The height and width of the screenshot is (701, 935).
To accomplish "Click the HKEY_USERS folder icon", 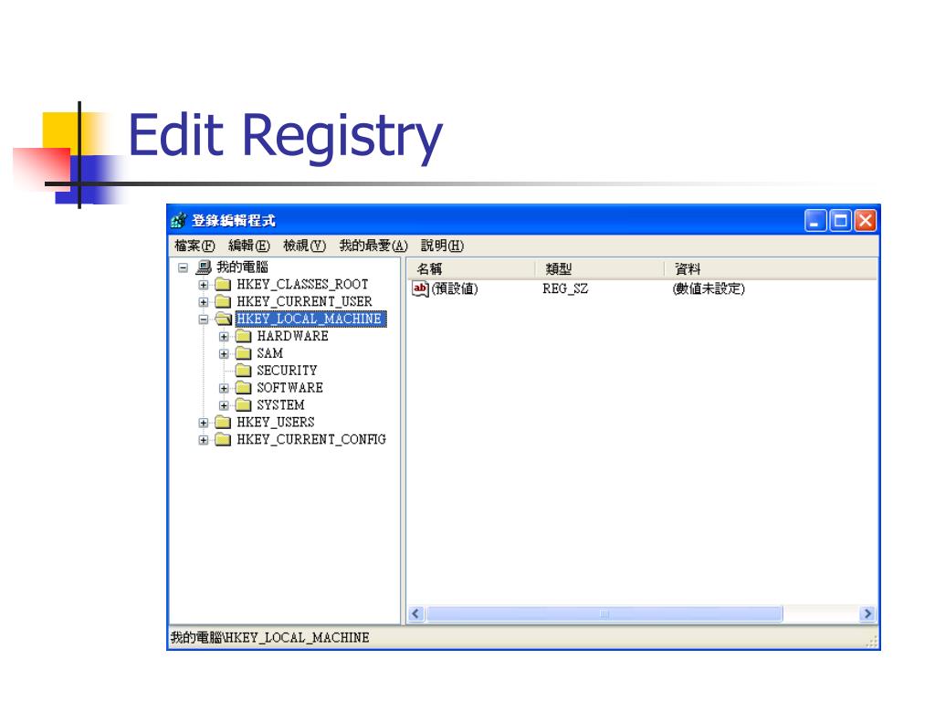I will pyautogui.click(x=223, y=423).
